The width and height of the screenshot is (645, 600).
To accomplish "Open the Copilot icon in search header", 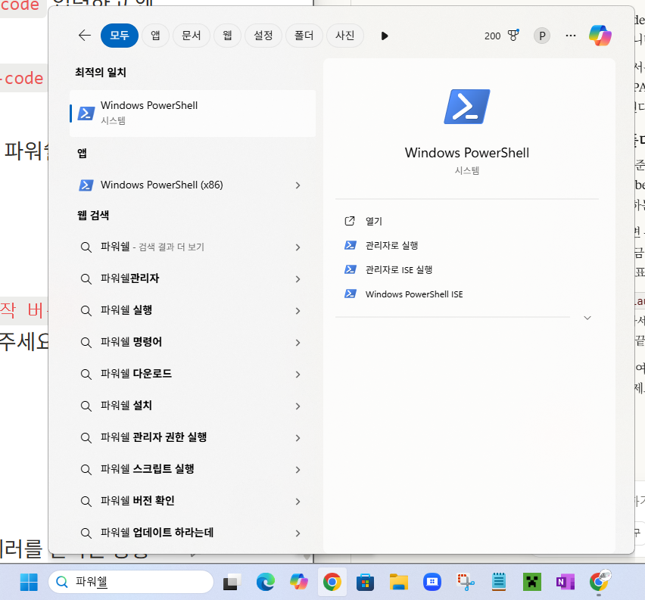I will [x=600, y=36].
